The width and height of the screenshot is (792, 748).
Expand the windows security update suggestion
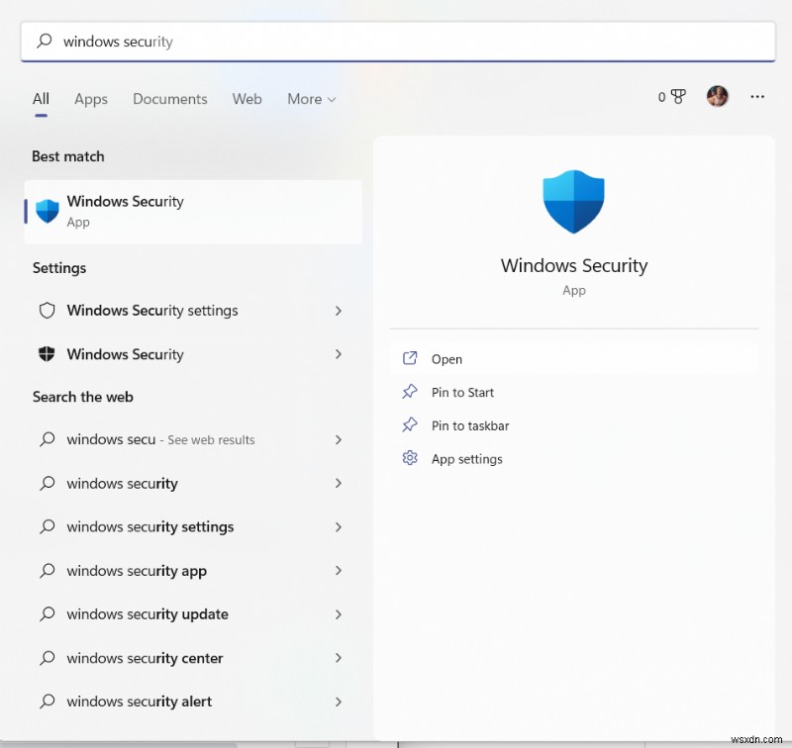338,614
